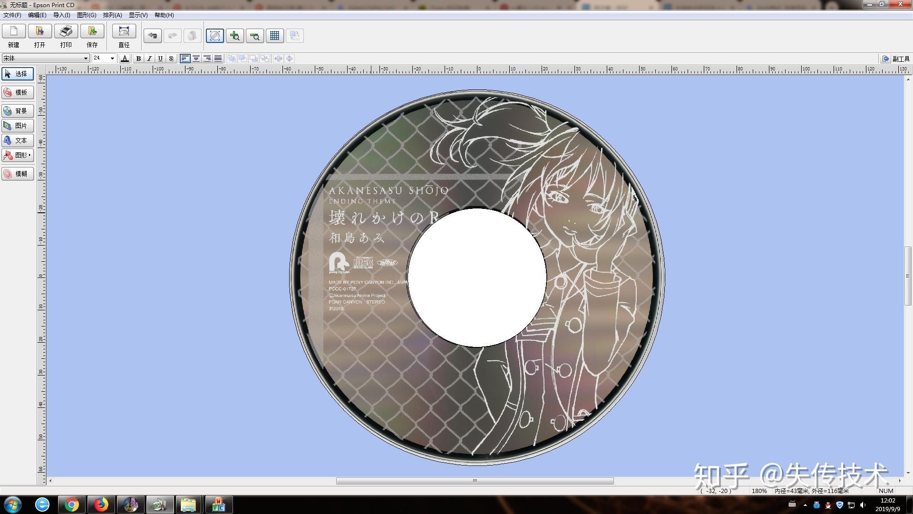913x514 pixels.
Task: Click the 模板 template button
Action: [18, 92]
